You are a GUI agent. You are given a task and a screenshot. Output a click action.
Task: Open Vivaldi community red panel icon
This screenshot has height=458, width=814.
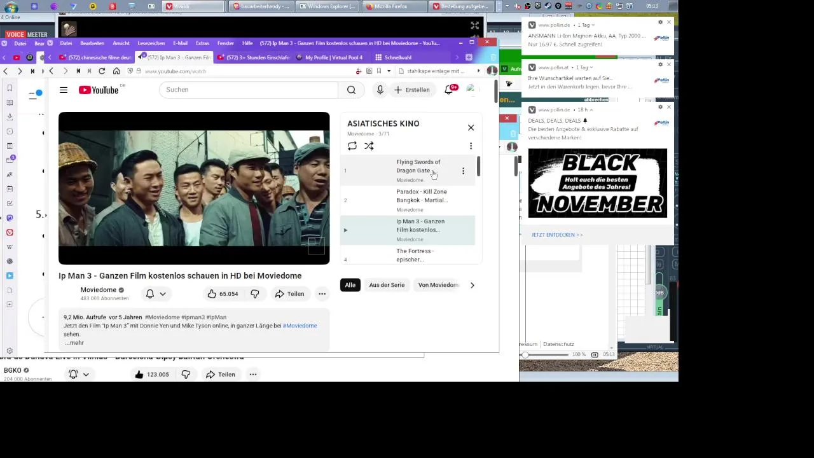click(10, 232)
